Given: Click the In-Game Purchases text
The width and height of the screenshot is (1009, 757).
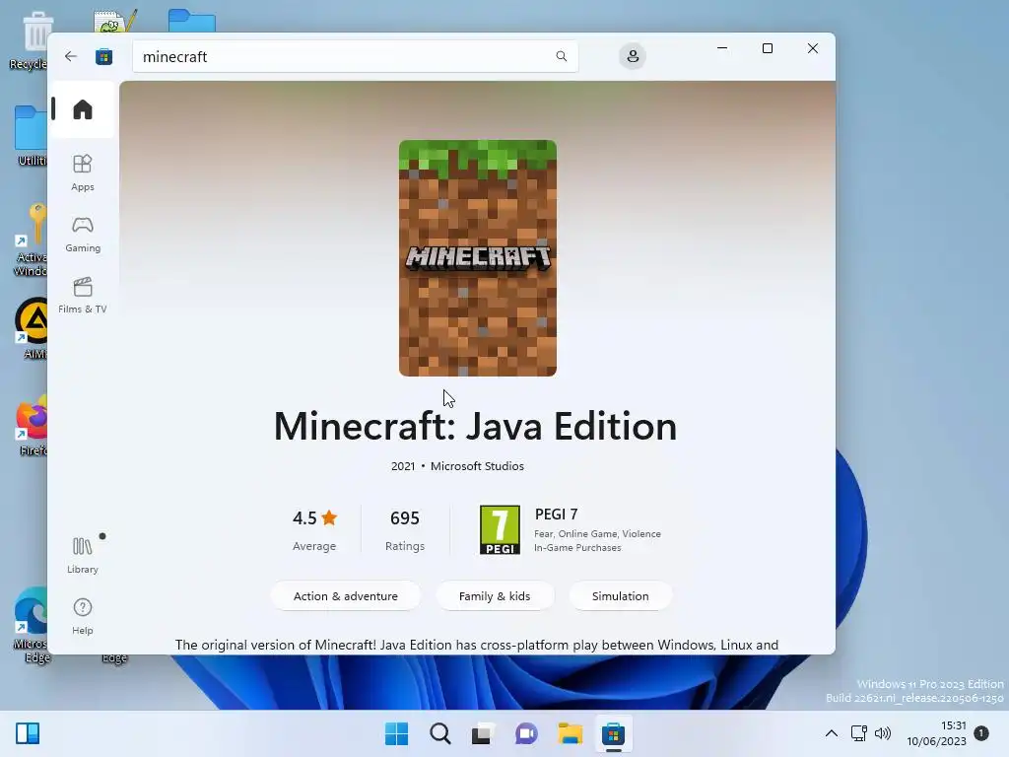Looking at the screenshot, I should pyautogui.click(x=577, y=548).
